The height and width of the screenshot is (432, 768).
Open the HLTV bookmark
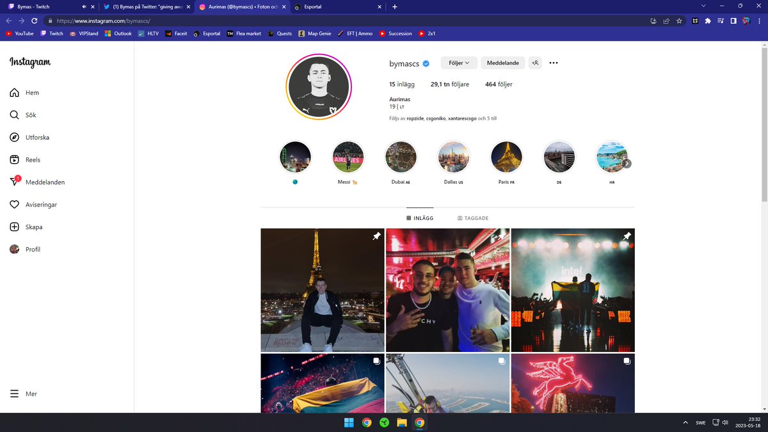(x=148, y=33)
